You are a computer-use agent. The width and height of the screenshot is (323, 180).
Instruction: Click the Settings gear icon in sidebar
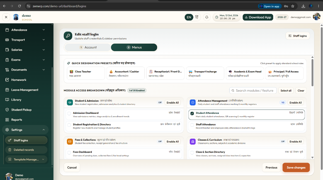7,130
